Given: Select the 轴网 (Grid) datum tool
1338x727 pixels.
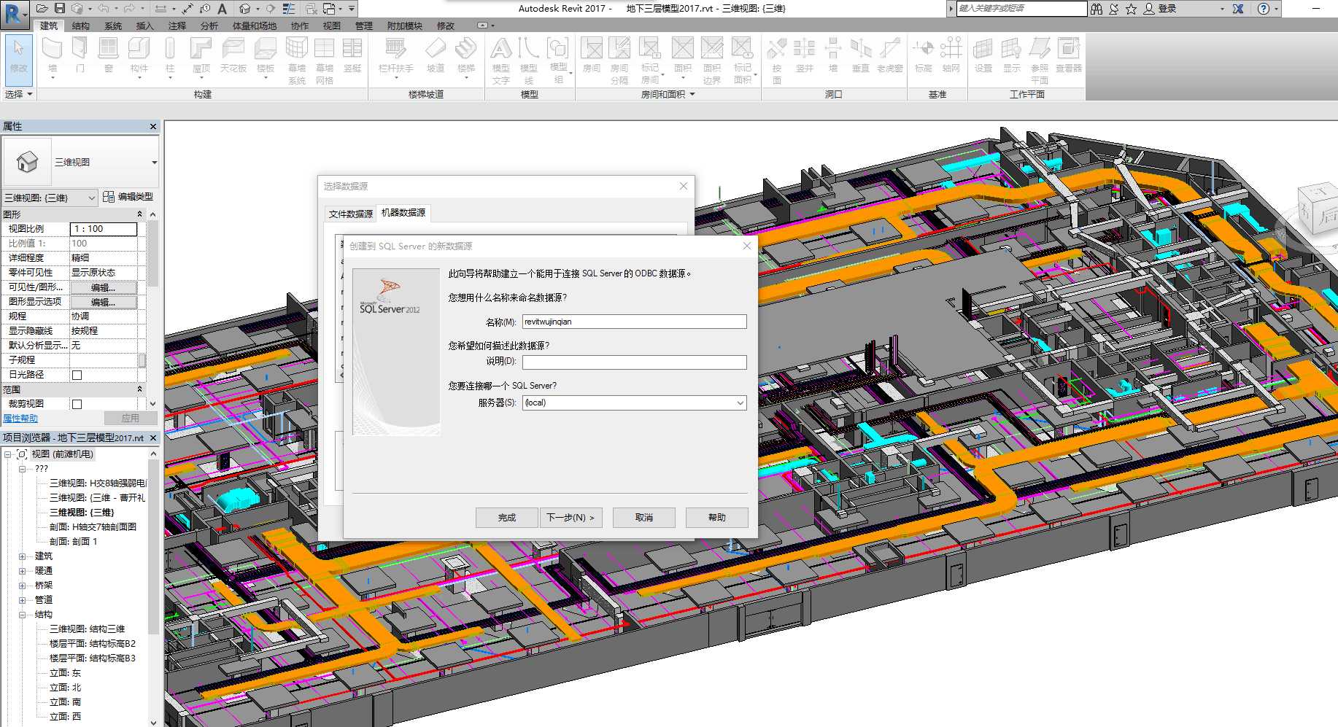Looking at the screenshot, I should click(951, 56).
